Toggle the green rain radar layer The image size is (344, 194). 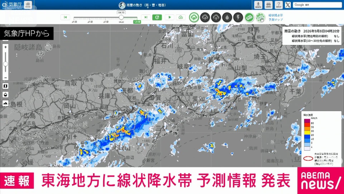(194, 18)
